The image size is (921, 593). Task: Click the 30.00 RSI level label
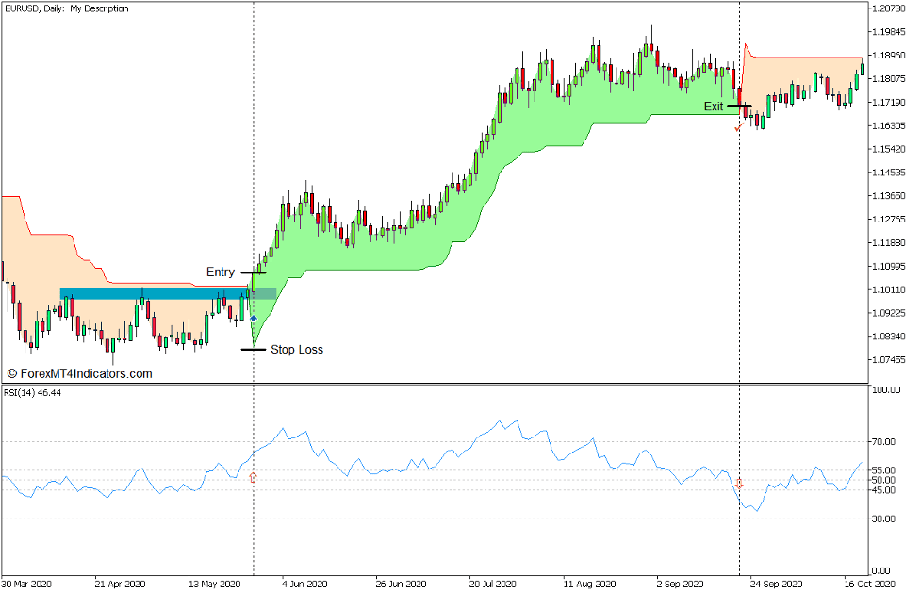point(883,519)
